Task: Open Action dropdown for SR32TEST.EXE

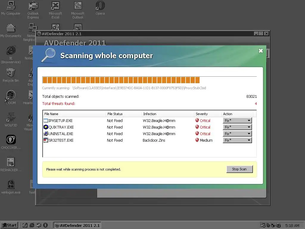Action: tap(237, 140)
